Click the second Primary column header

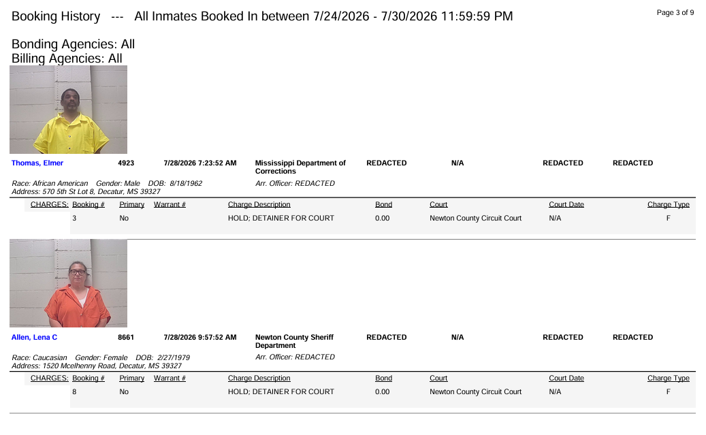coord(132,378)
